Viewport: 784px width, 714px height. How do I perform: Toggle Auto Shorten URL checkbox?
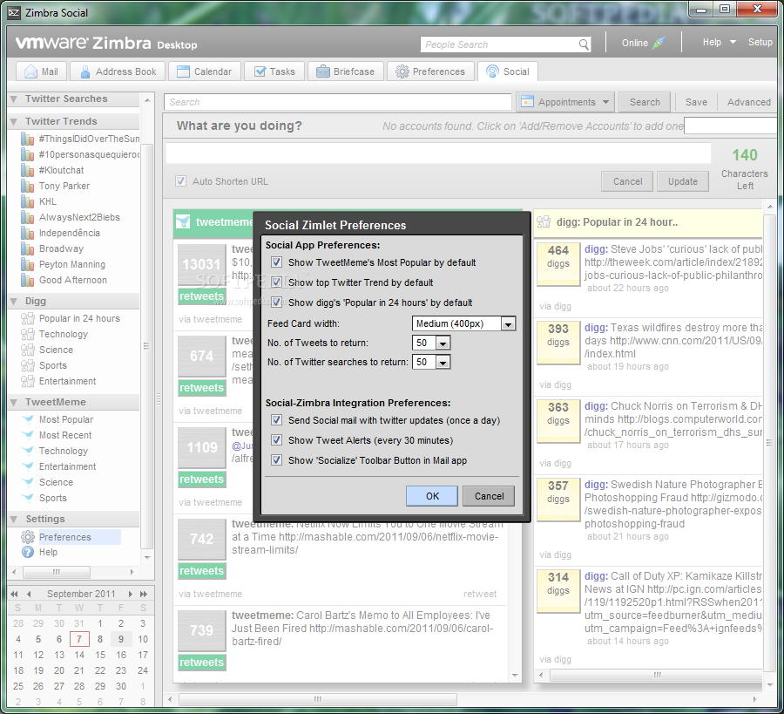(181, 181)
